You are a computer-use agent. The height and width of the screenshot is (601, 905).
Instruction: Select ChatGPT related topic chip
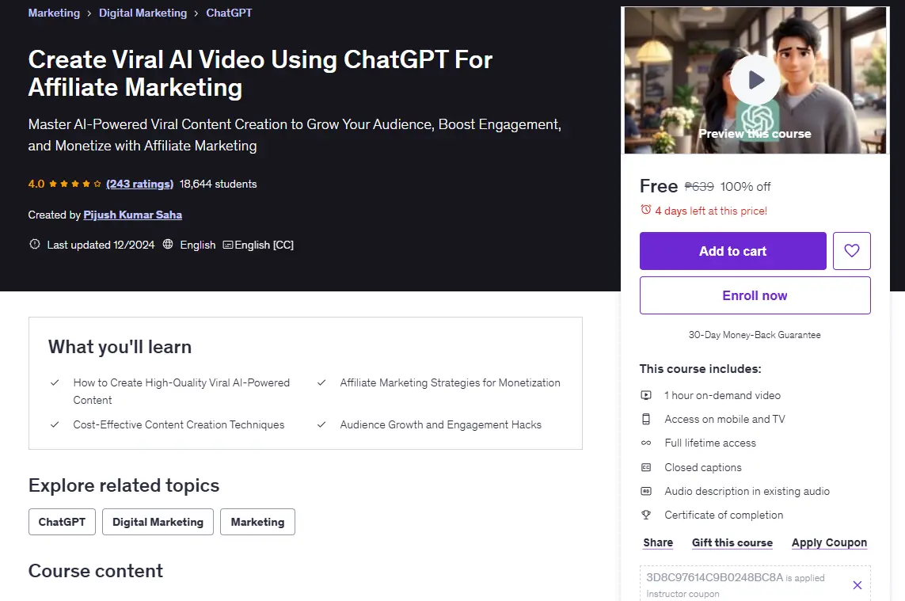coord(62,522)
